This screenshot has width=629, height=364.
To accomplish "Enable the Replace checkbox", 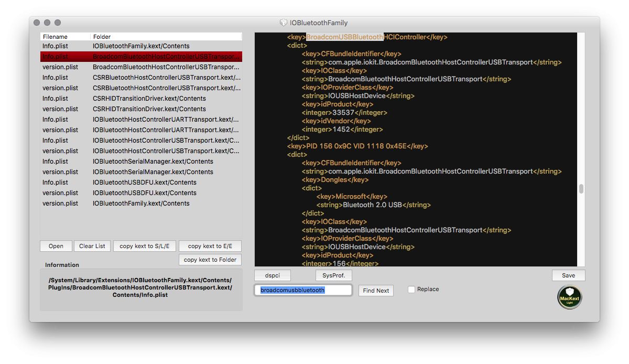I will (x=411, y=290).
